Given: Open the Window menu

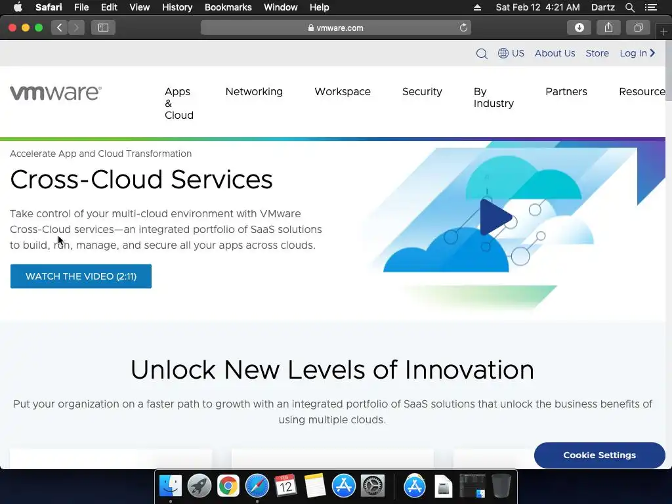Looking at the screenshot, I should (x=281, y=7).
